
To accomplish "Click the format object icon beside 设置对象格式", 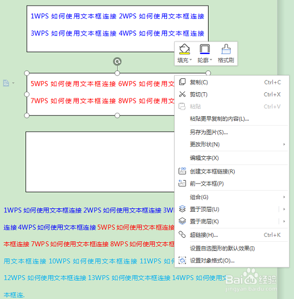I will pyautogui.click(x=182, y=260).
